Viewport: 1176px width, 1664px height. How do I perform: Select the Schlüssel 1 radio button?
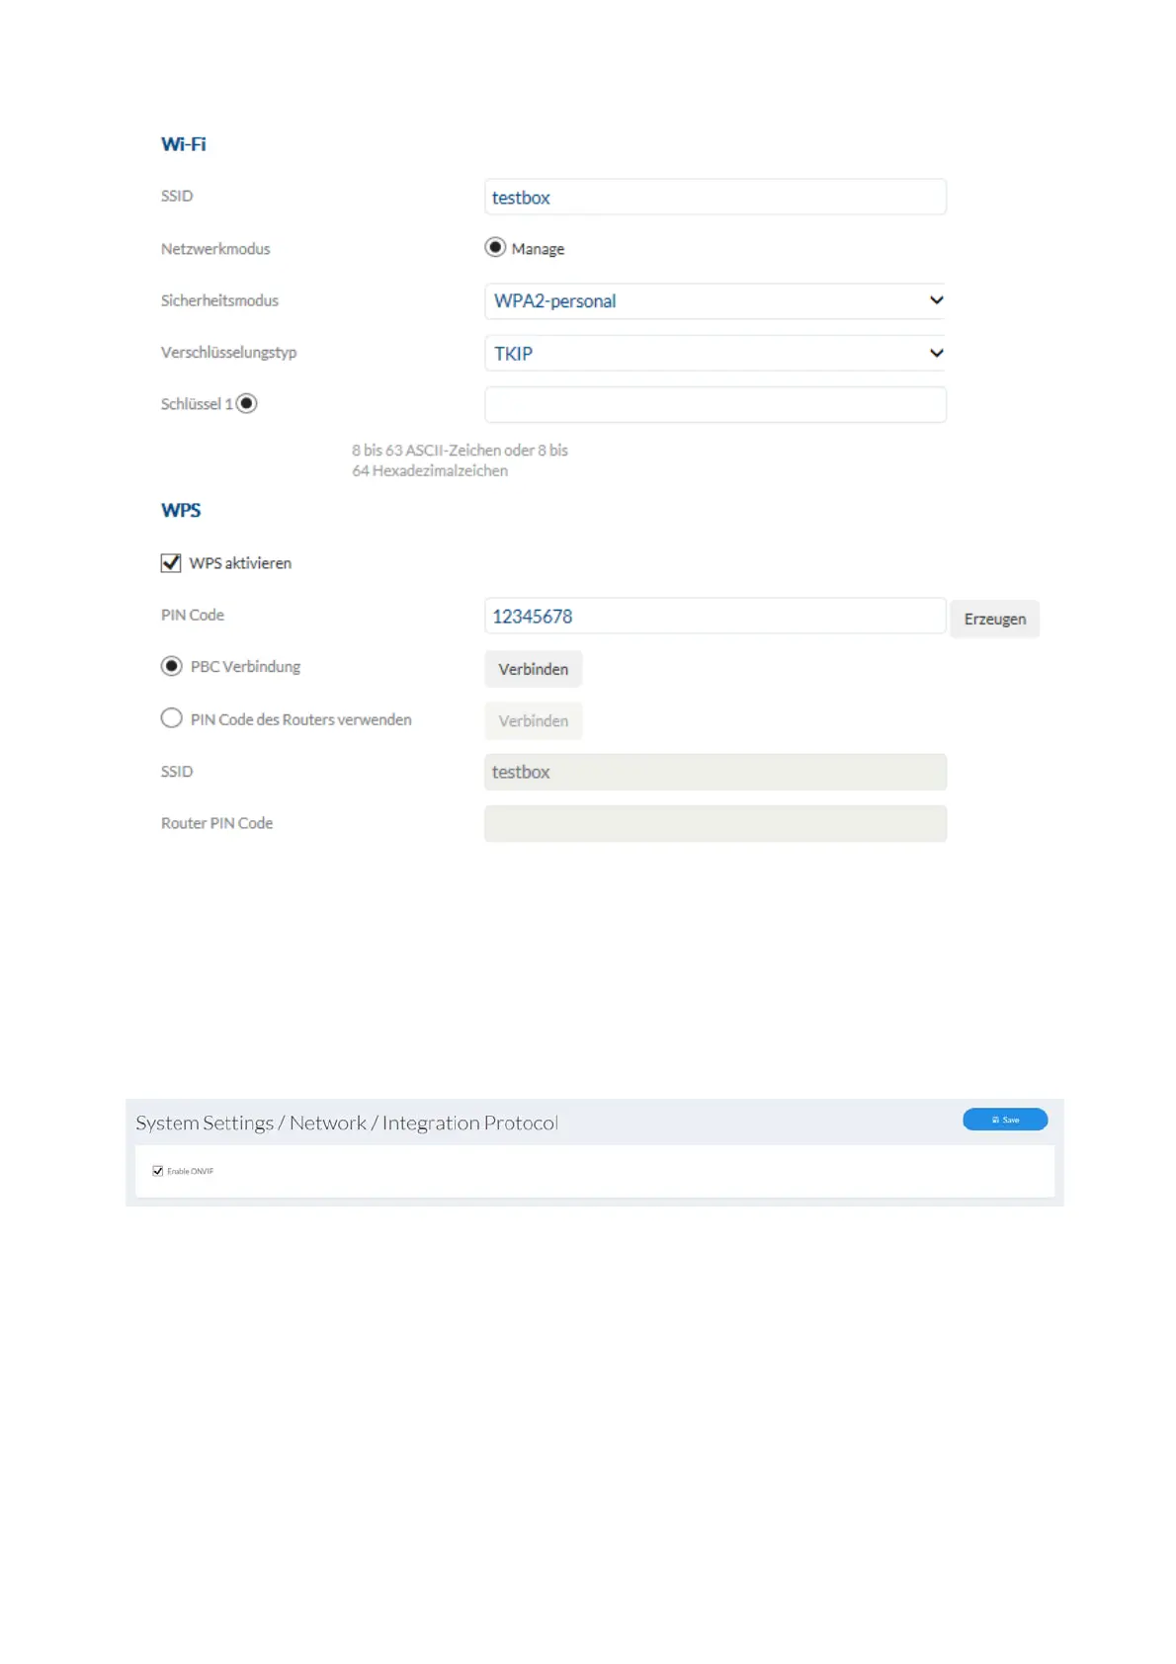click(247, 403)
